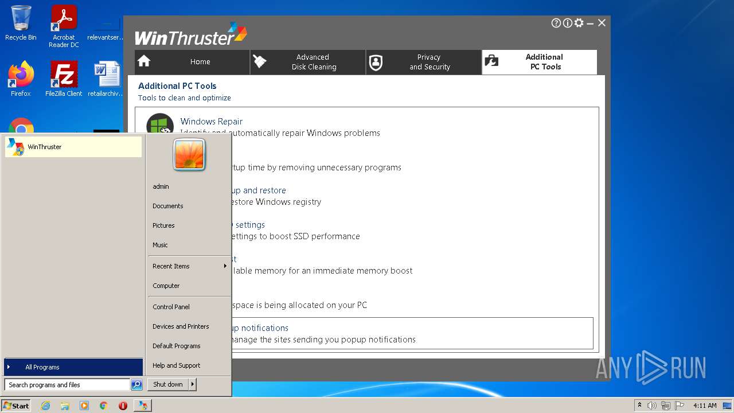Open the SSD settings tool

tap(248, 225)
